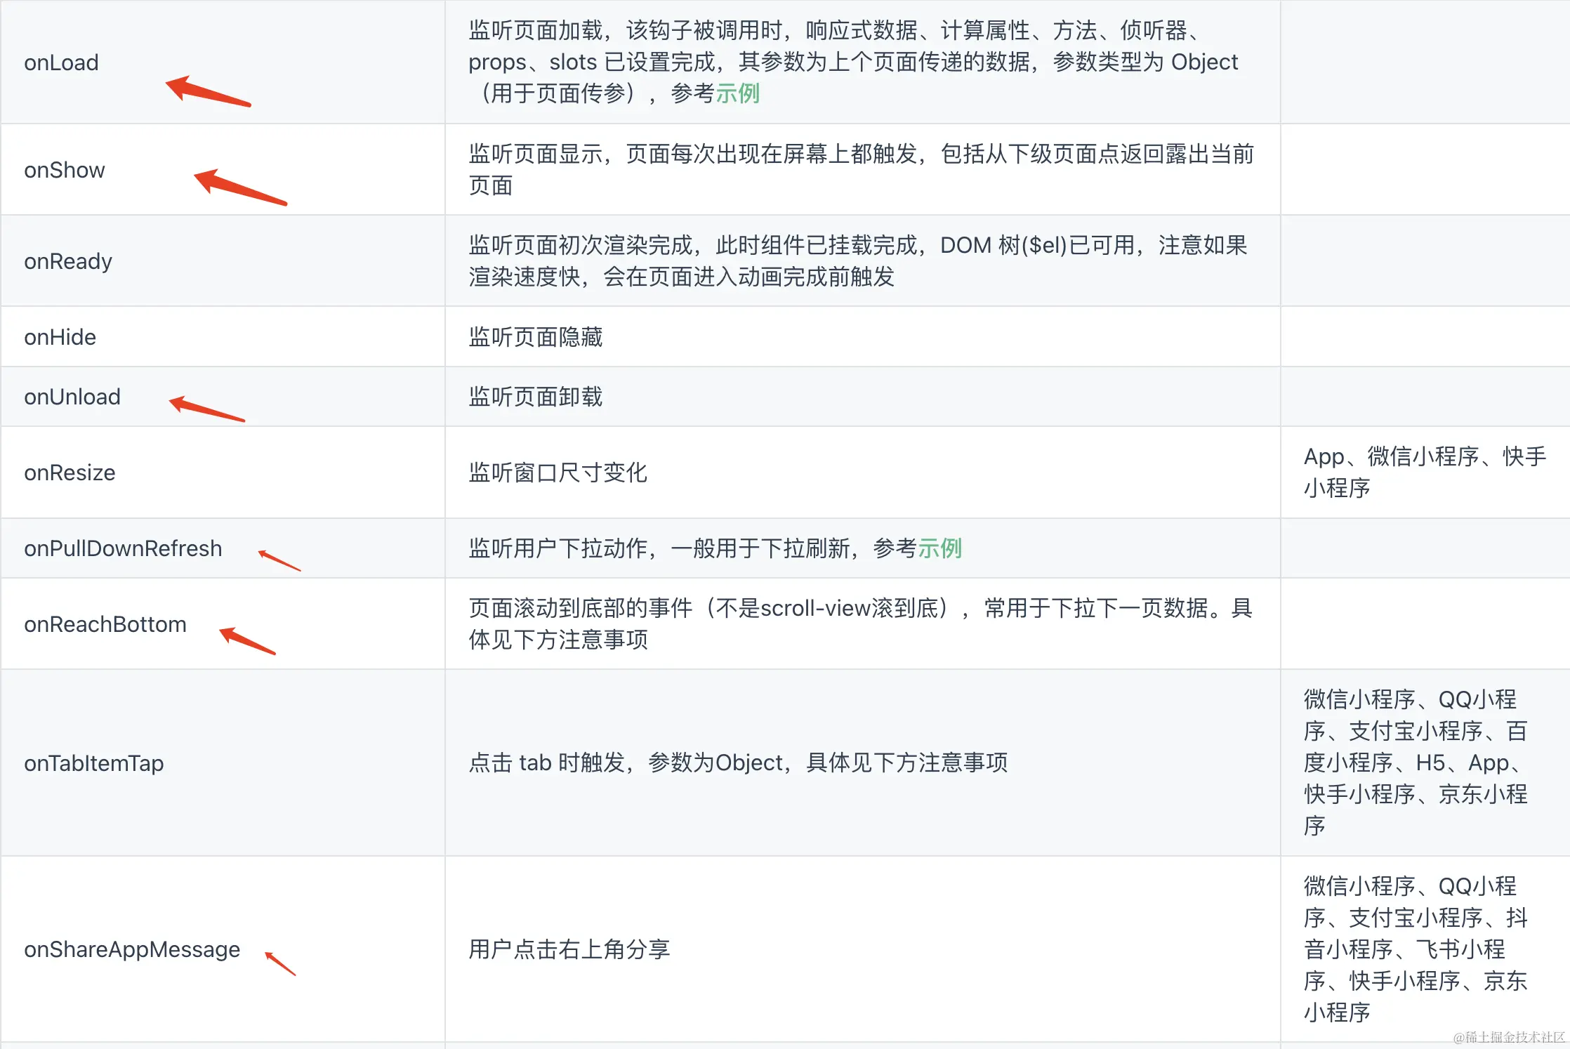Click the 示例 link in onPullDownRefresh row

click(939, 548)
